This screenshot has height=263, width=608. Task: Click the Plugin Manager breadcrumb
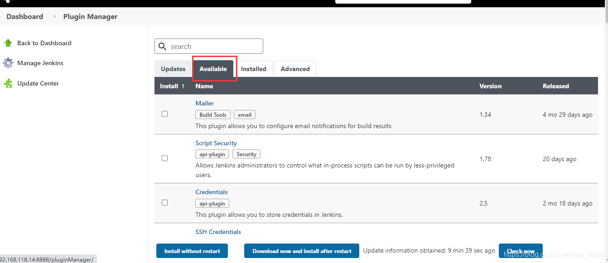tap(90, 16)
